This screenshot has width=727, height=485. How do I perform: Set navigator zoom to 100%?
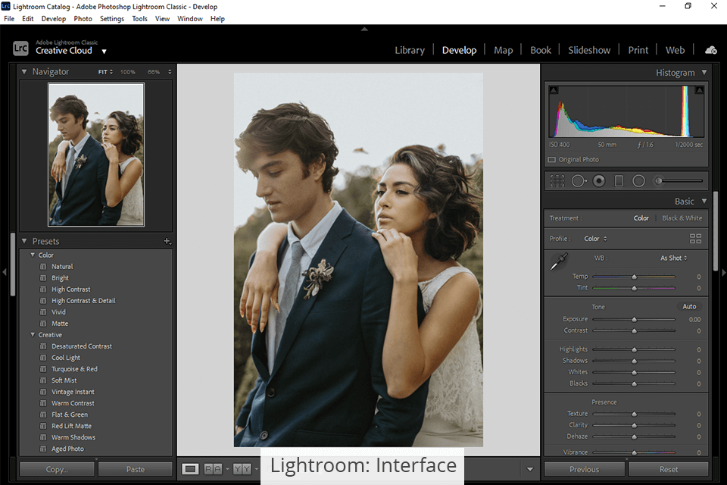[x=127, y=72]
